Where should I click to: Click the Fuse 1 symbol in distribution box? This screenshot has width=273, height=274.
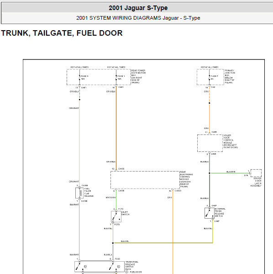pos(116,78)
